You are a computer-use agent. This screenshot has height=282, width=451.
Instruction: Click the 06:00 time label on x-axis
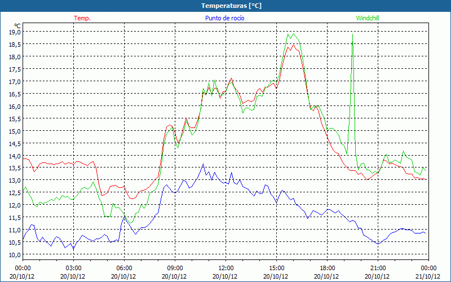click(x=124, y=268)
